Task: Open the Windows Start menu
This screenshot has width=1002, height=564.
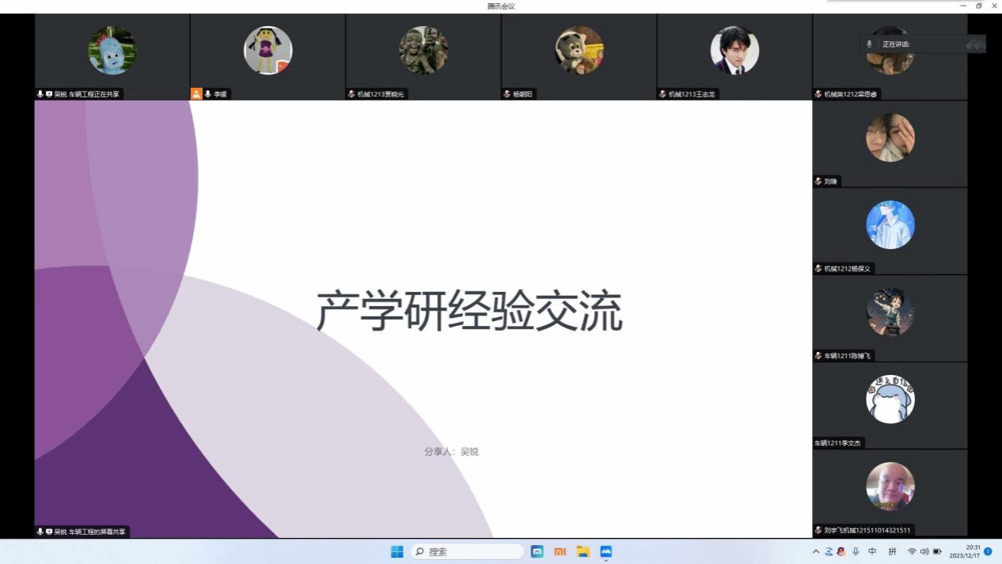Action: pos(397,551)
